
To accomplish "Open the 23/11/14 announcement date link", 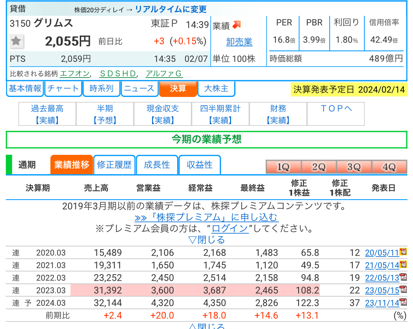I will pyautogui.click(x=382, y=303).
